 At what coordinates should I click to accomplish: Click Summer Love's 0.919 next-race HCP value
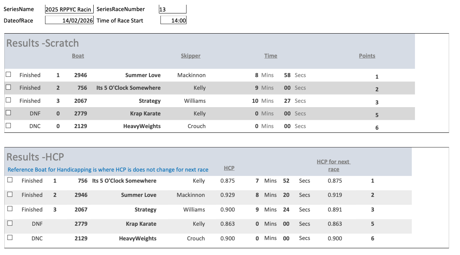(x=335, y=195)
